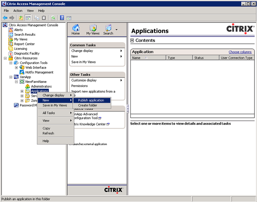Open the File menu
The image size is (257, 202).
[6, 11]
